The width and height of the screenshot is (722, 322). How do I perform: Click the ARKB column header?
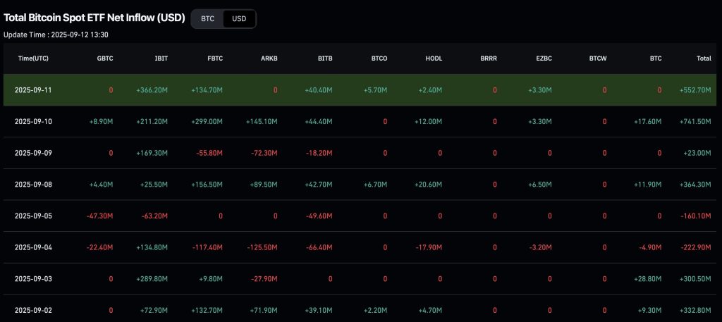(269, 58)
